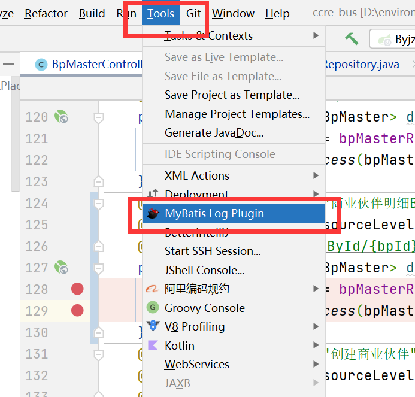Screen dimensions: 415x397
Task: Click the Groovy Console G icon
Action: click(x=153, y=307)
